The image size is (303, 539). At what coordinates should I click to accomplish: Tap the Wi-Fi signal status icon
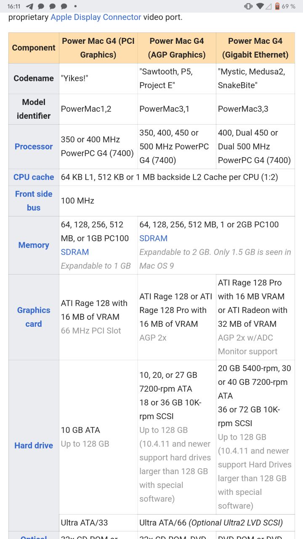coord(260,6)
